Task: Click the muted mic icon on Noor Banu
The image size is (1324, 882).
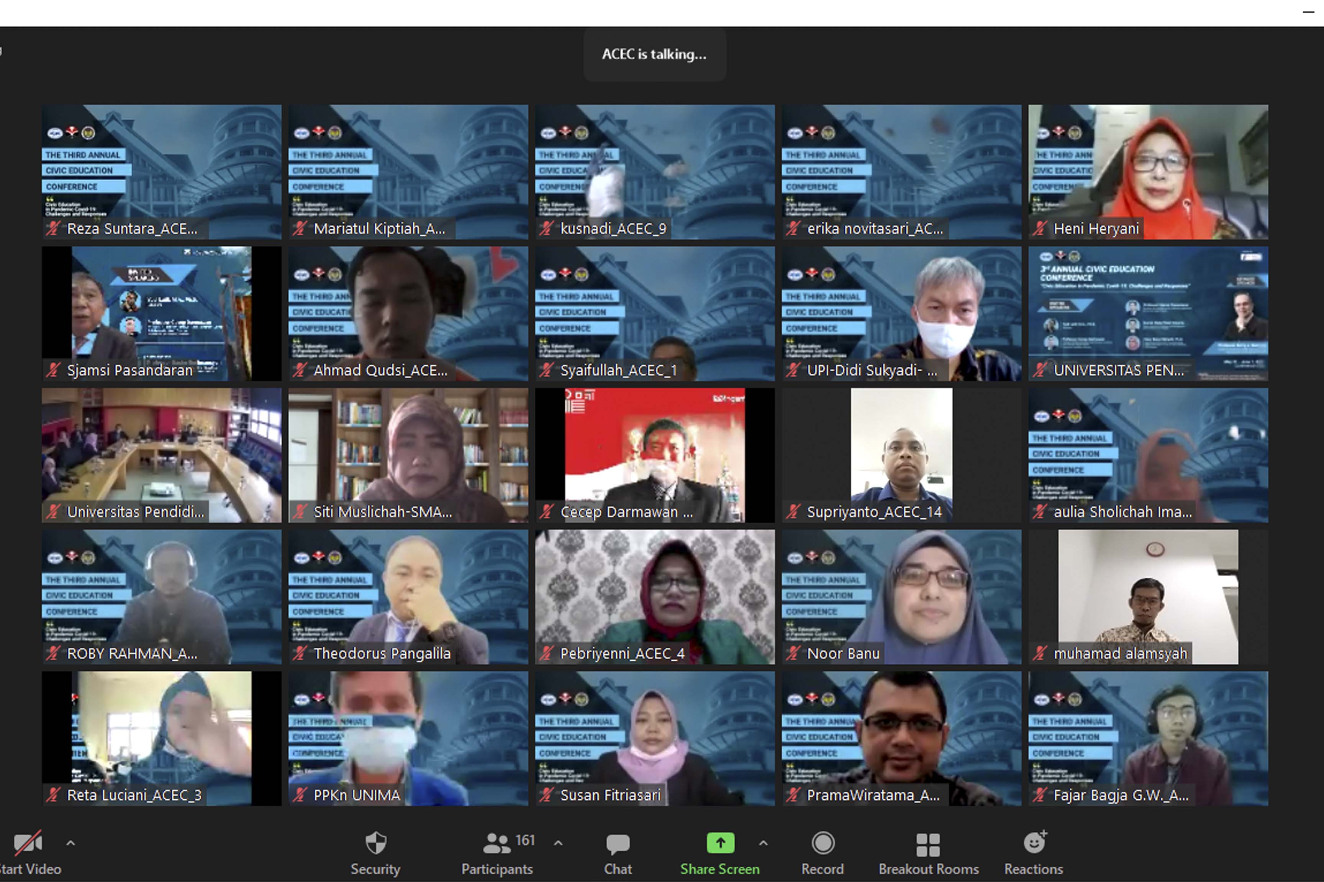Action: coord(793,653)
